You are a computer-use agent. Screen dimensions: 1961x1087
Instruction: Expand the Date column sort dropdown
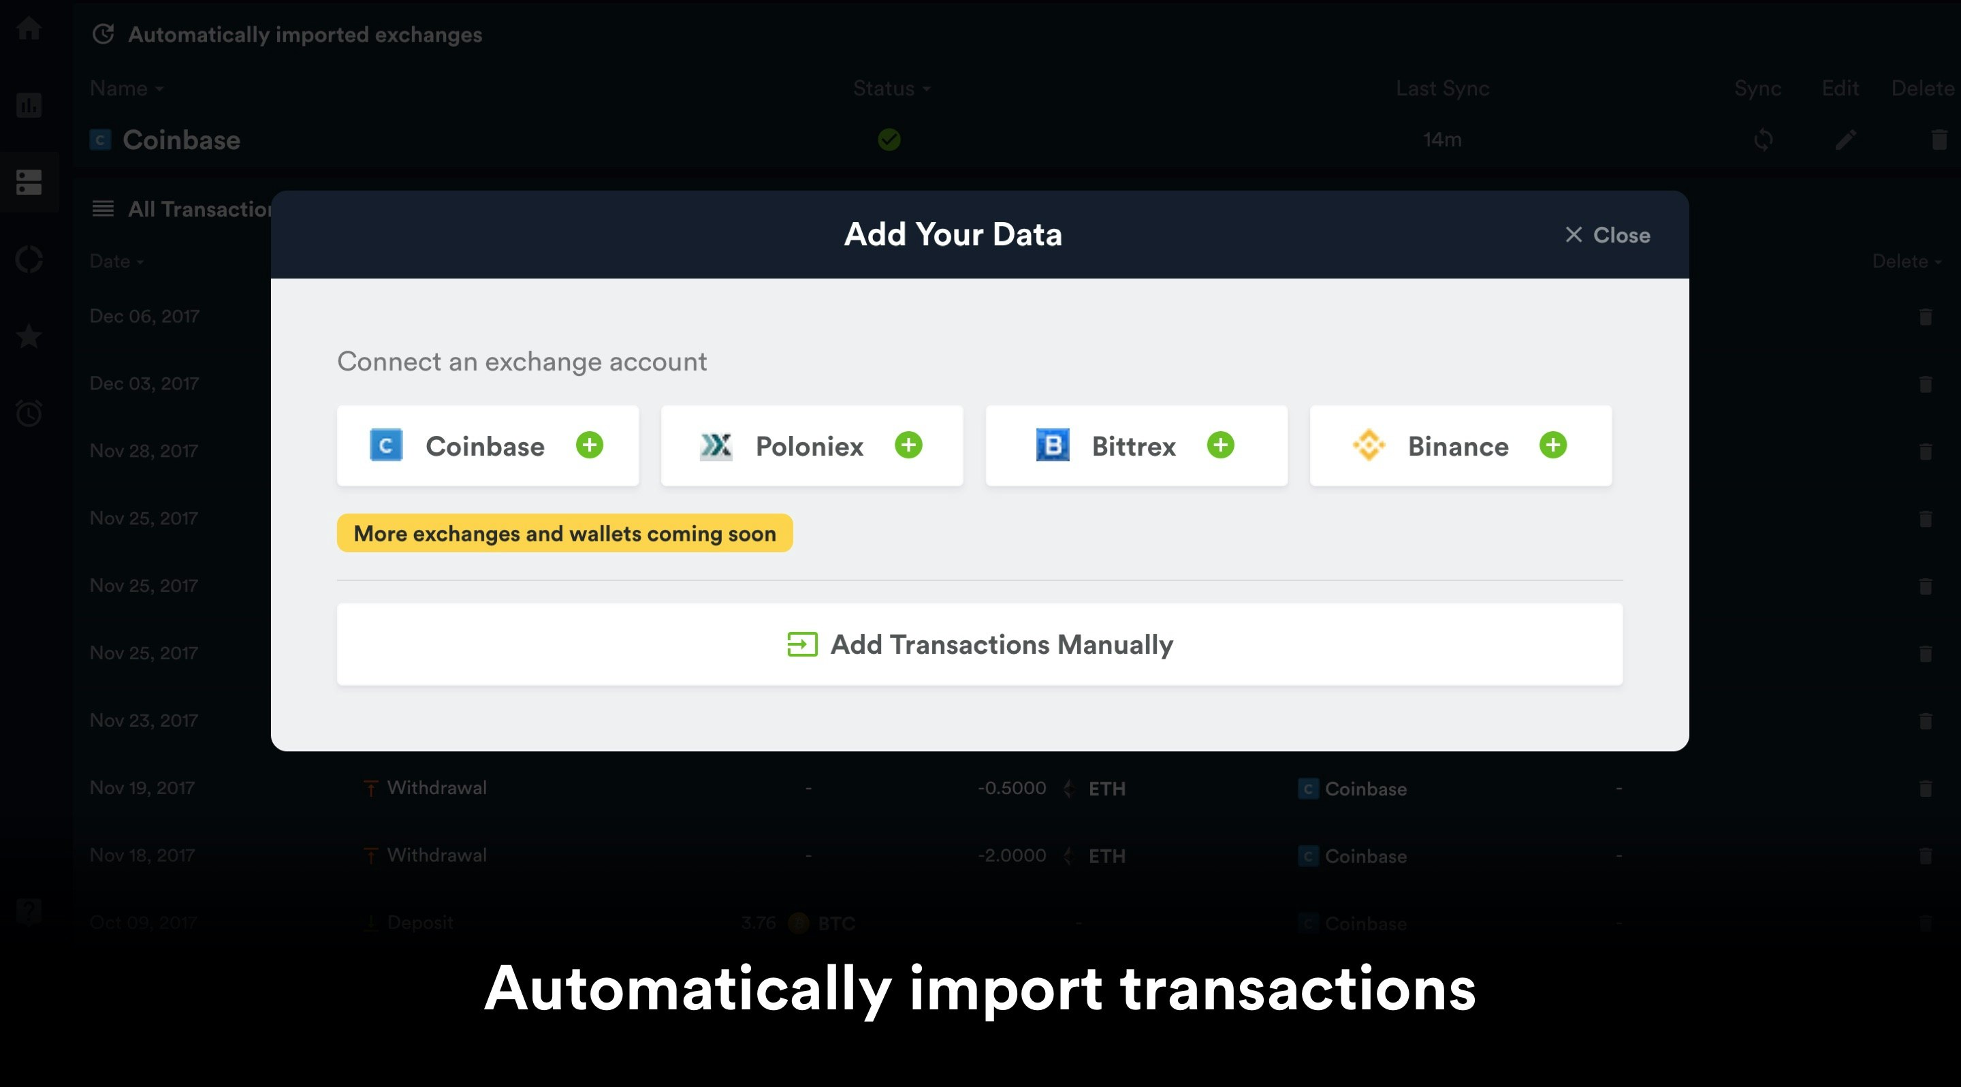tap(116, 262)
